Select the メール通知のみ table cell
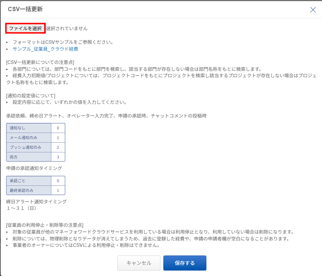 coord(29,138)
